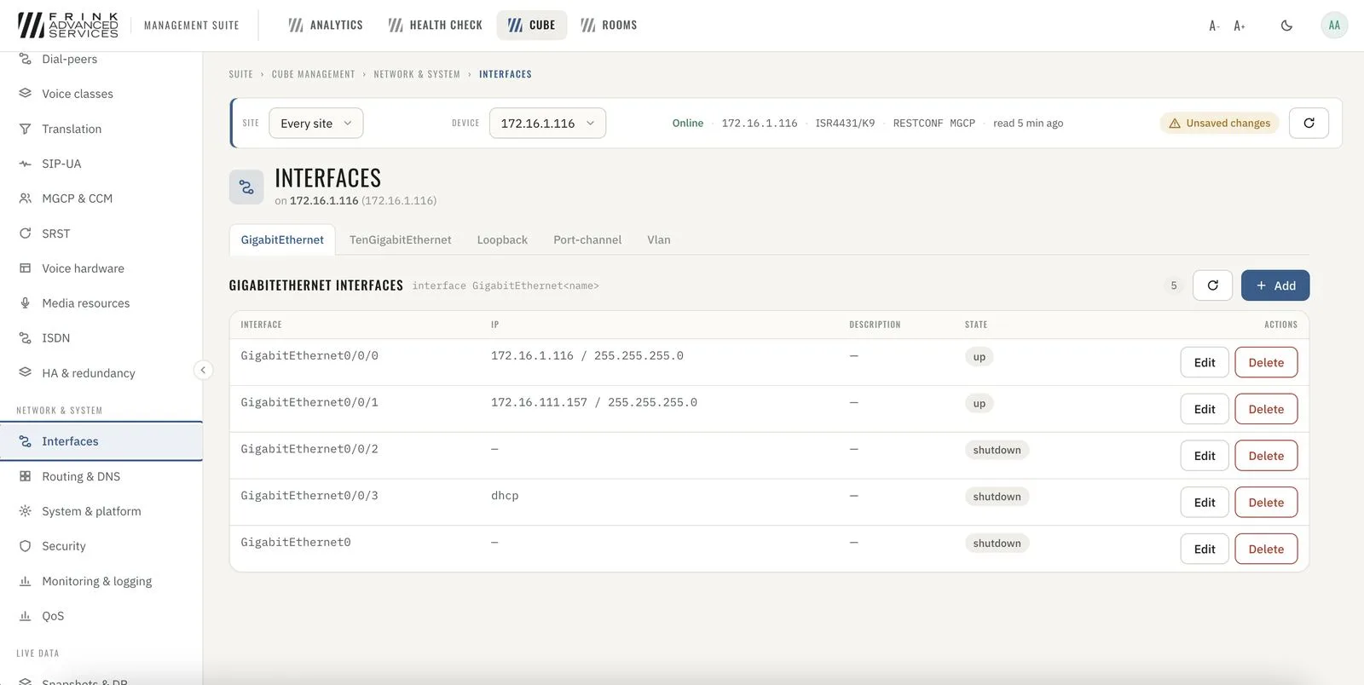
Task: Open SRST sidebar item
Action: click(101, 233)
